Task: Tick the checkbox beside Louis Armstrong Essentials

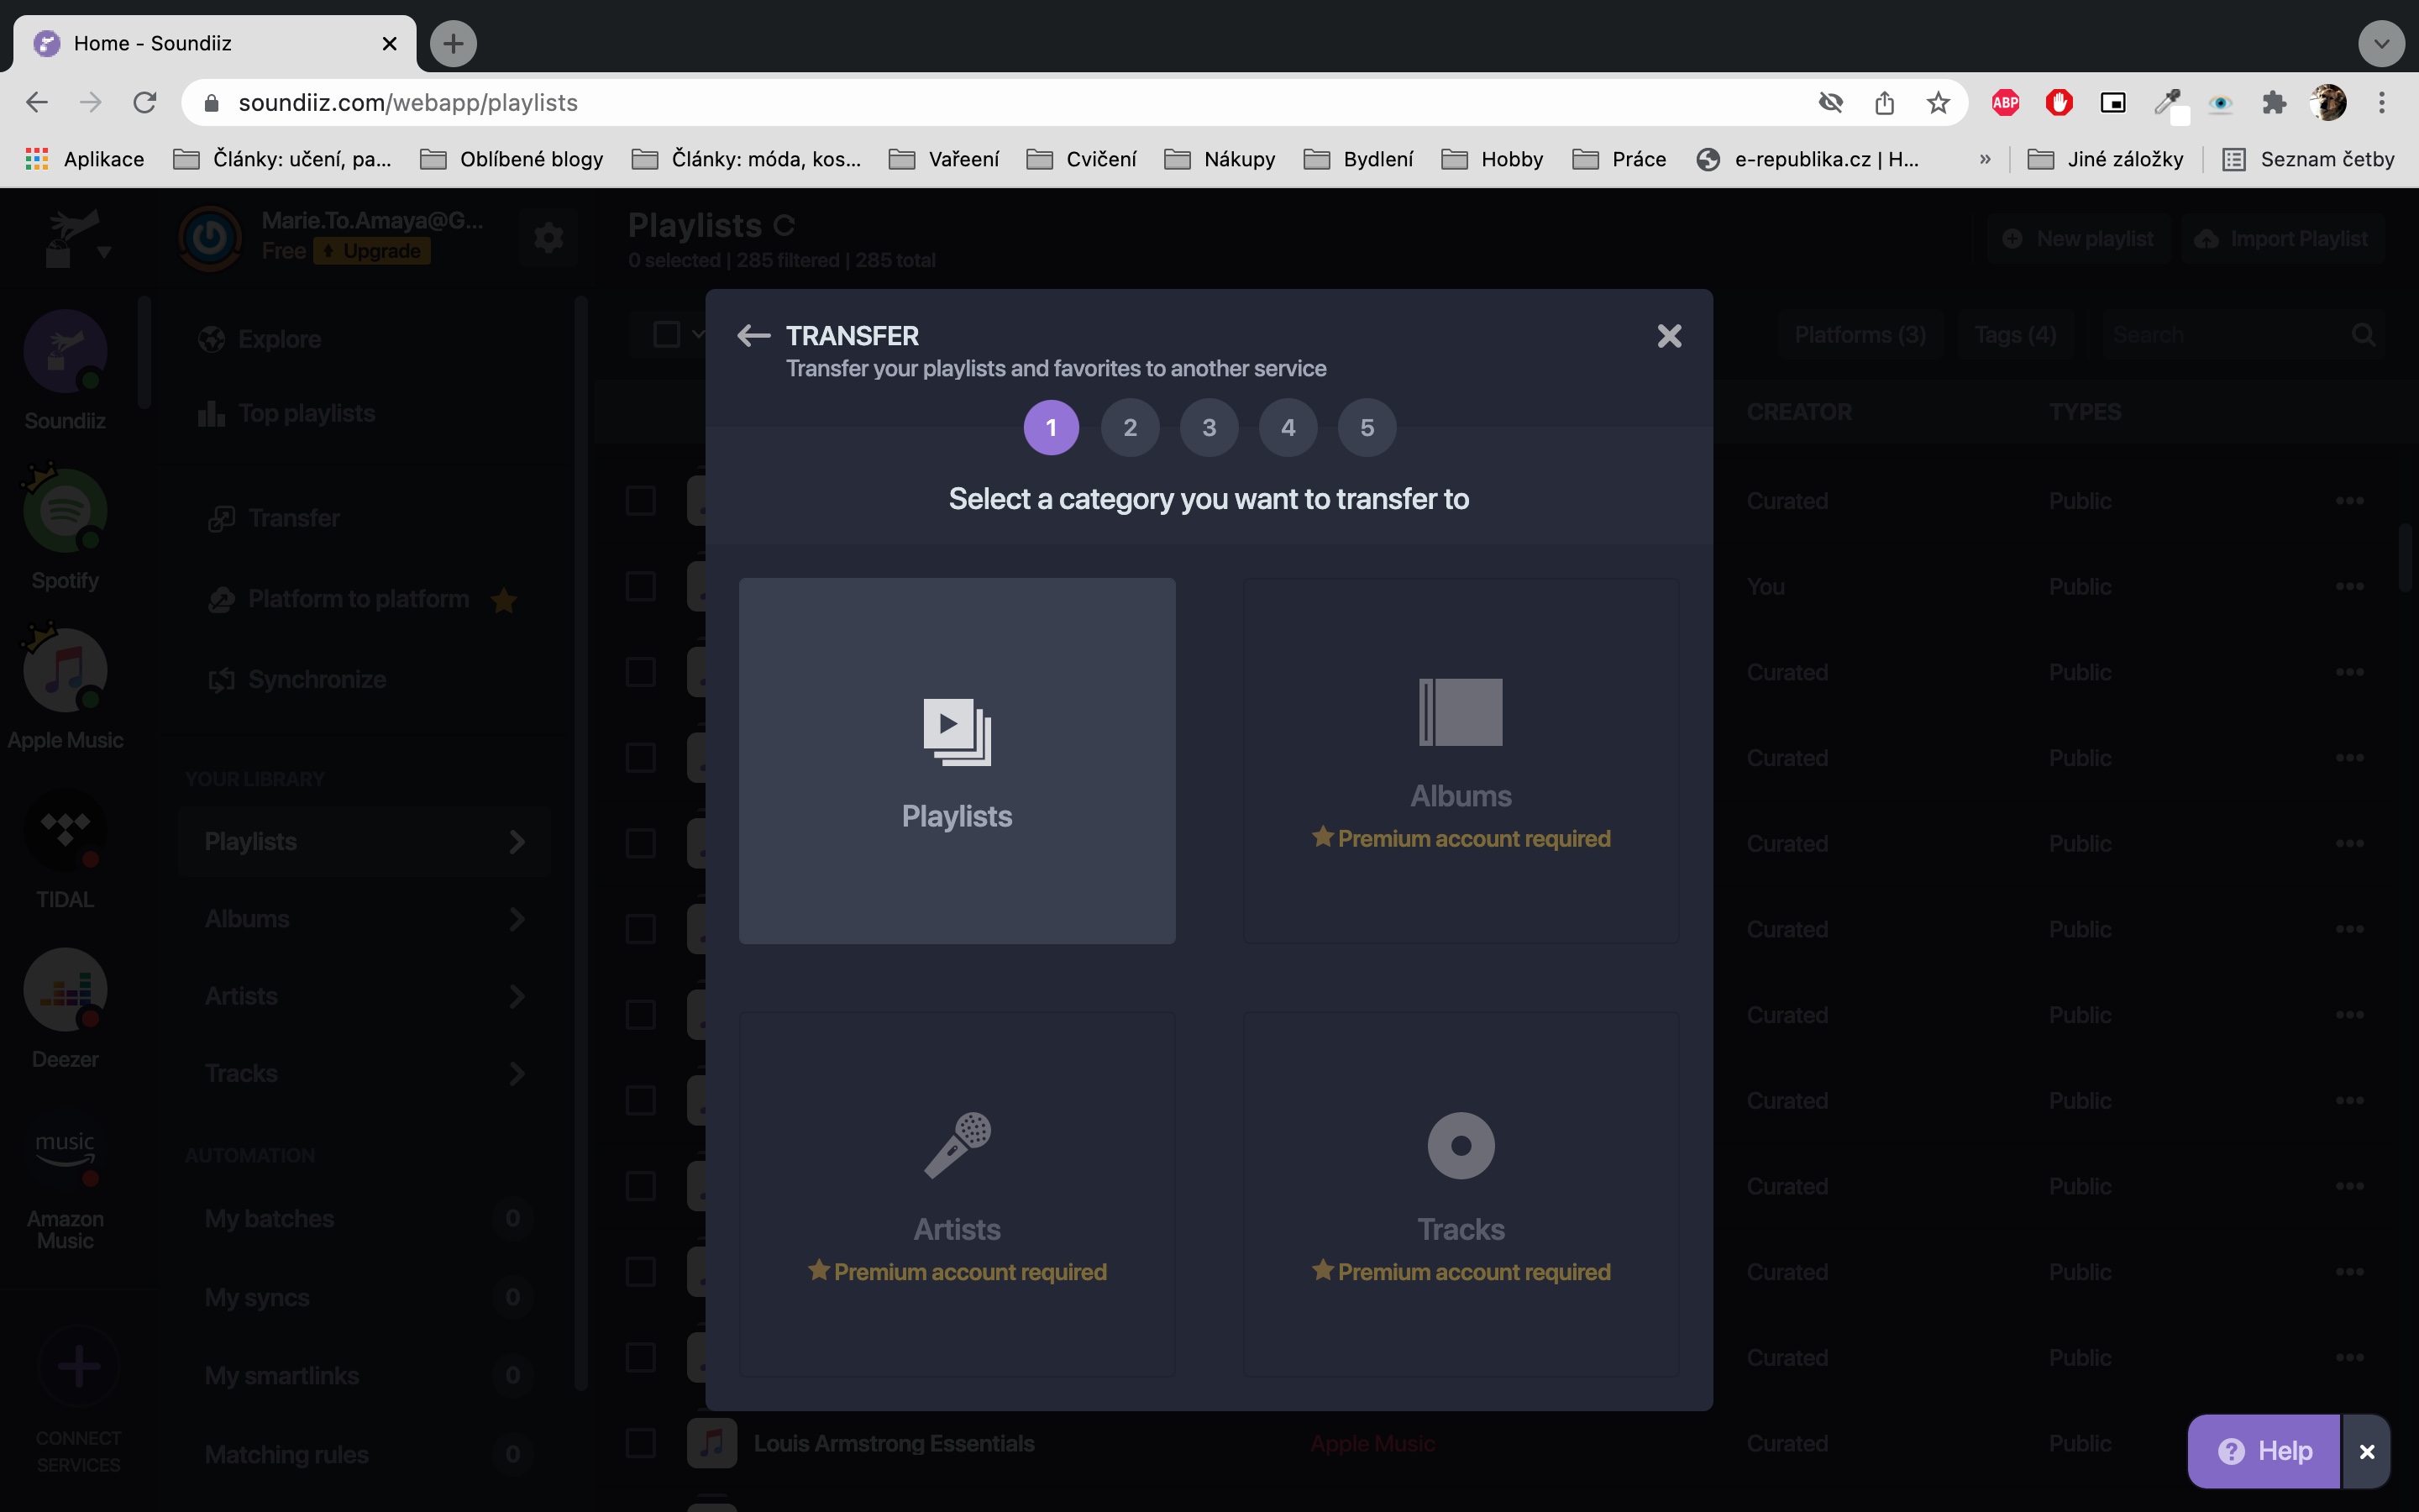Action: (641, 1443)
